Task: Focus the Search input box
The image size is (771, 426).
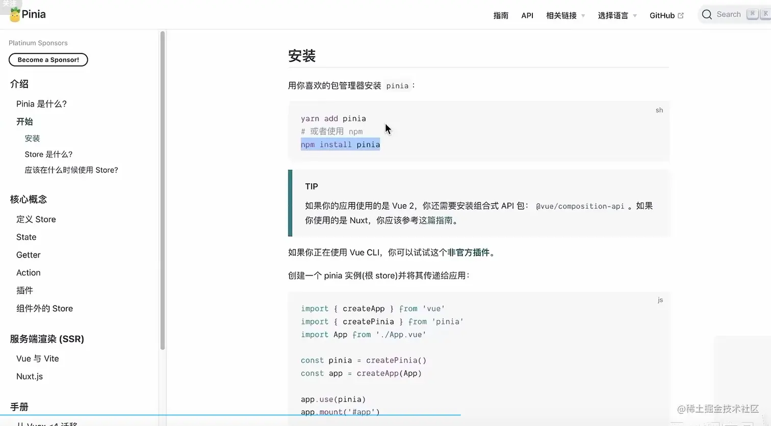Action: (734, 15)
